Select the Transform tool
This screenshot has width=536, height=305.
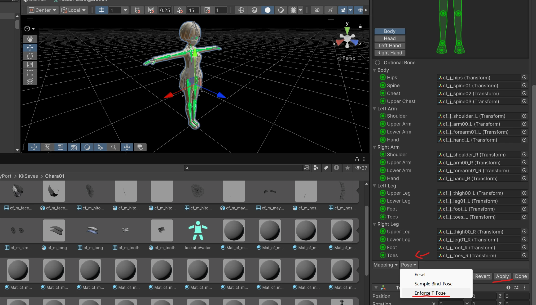(x=30, y=81)
